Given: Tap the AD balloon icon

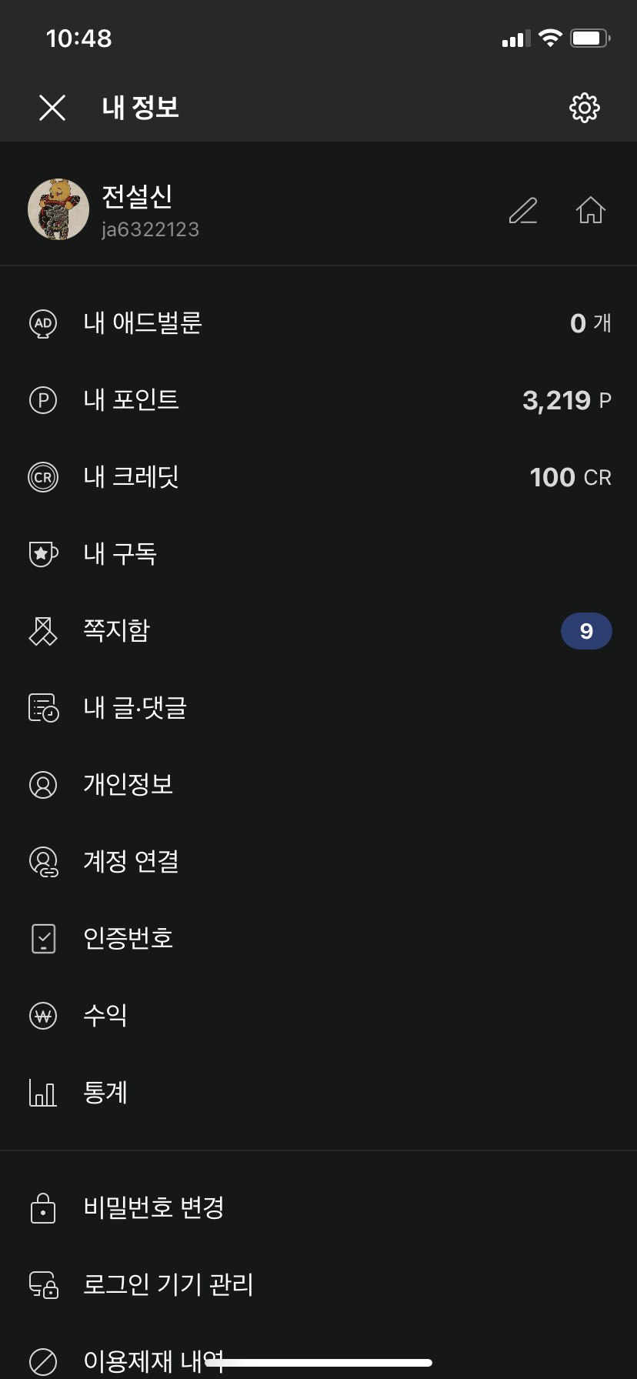Looking at the screenshot, I should tap(43, 323).
